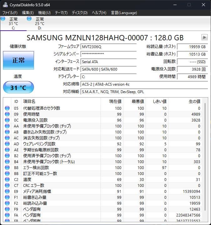Click status orb of attribute B8 エラー検出回数
This screenshot has width=211, height=225.
click(7, 167)
